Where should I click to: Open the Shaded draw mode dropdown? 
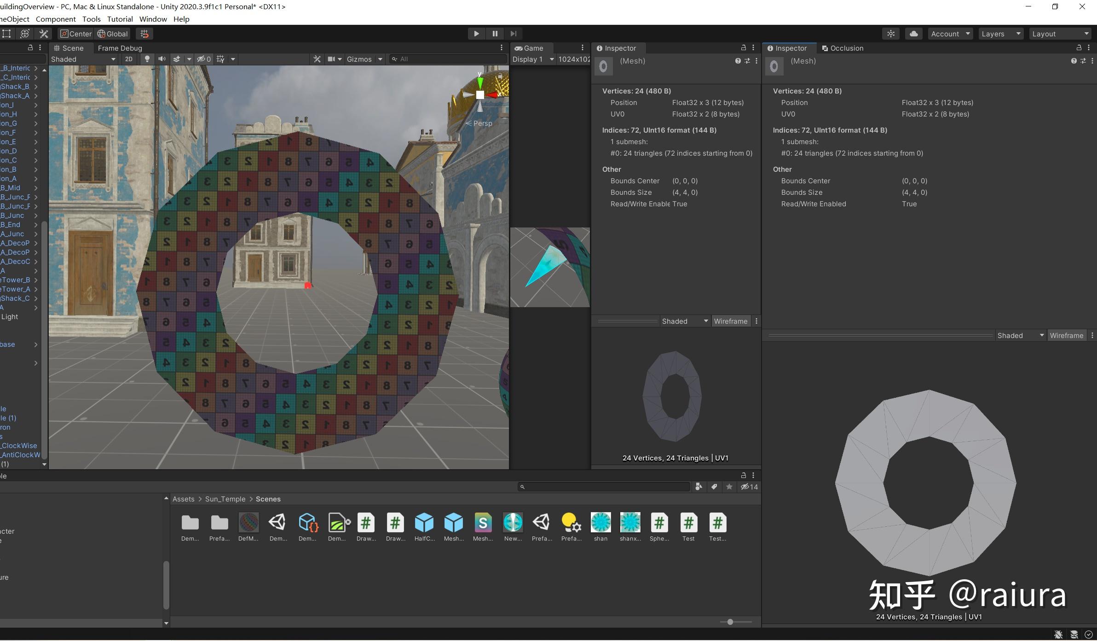pyautogui.click(x=83, y=59)
